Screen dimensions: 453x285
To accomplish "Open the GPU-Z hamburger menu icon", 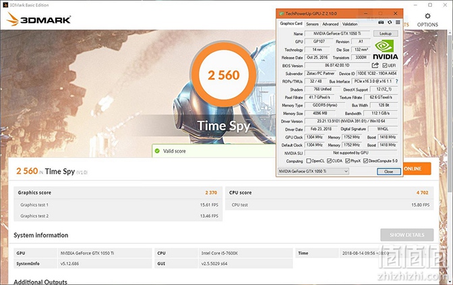I will 398,22.
